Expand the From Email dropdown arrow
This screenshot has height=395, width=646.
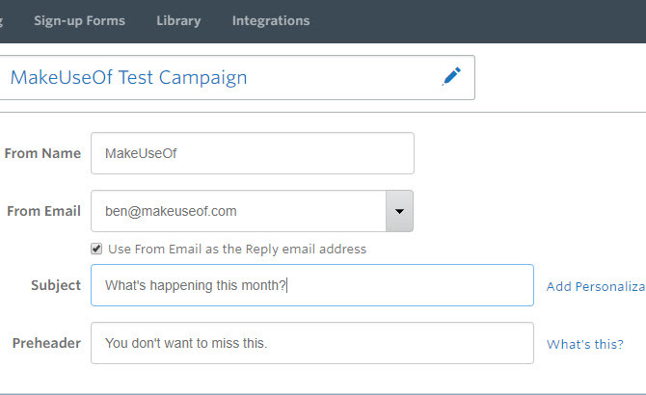tap(399, 211)
